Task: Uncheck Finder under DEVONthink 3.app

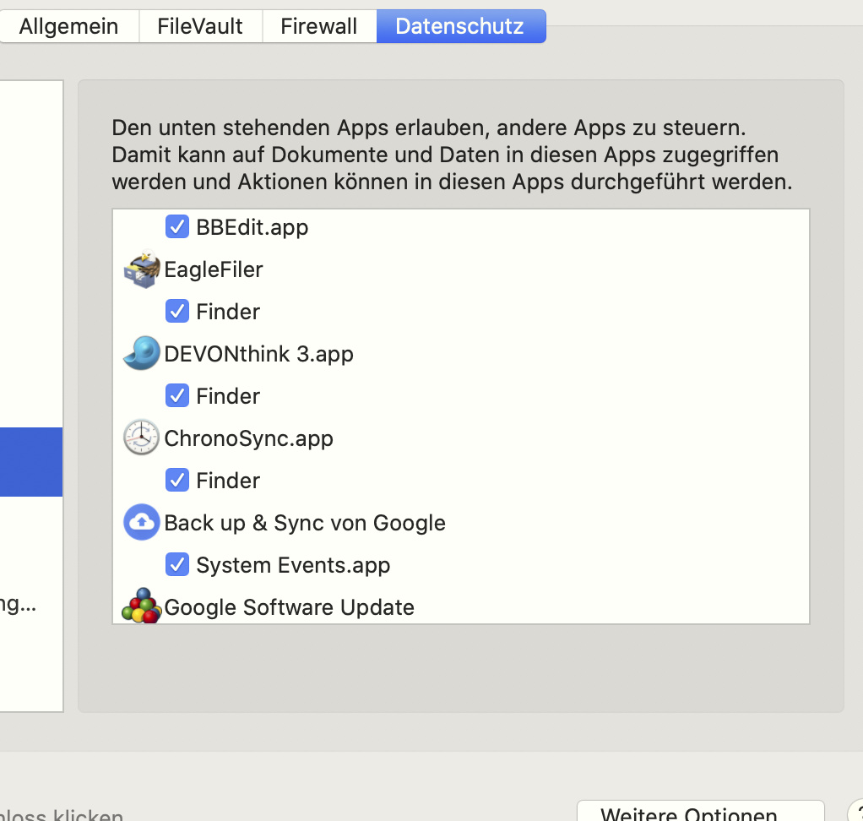Action: pos(177,395)
